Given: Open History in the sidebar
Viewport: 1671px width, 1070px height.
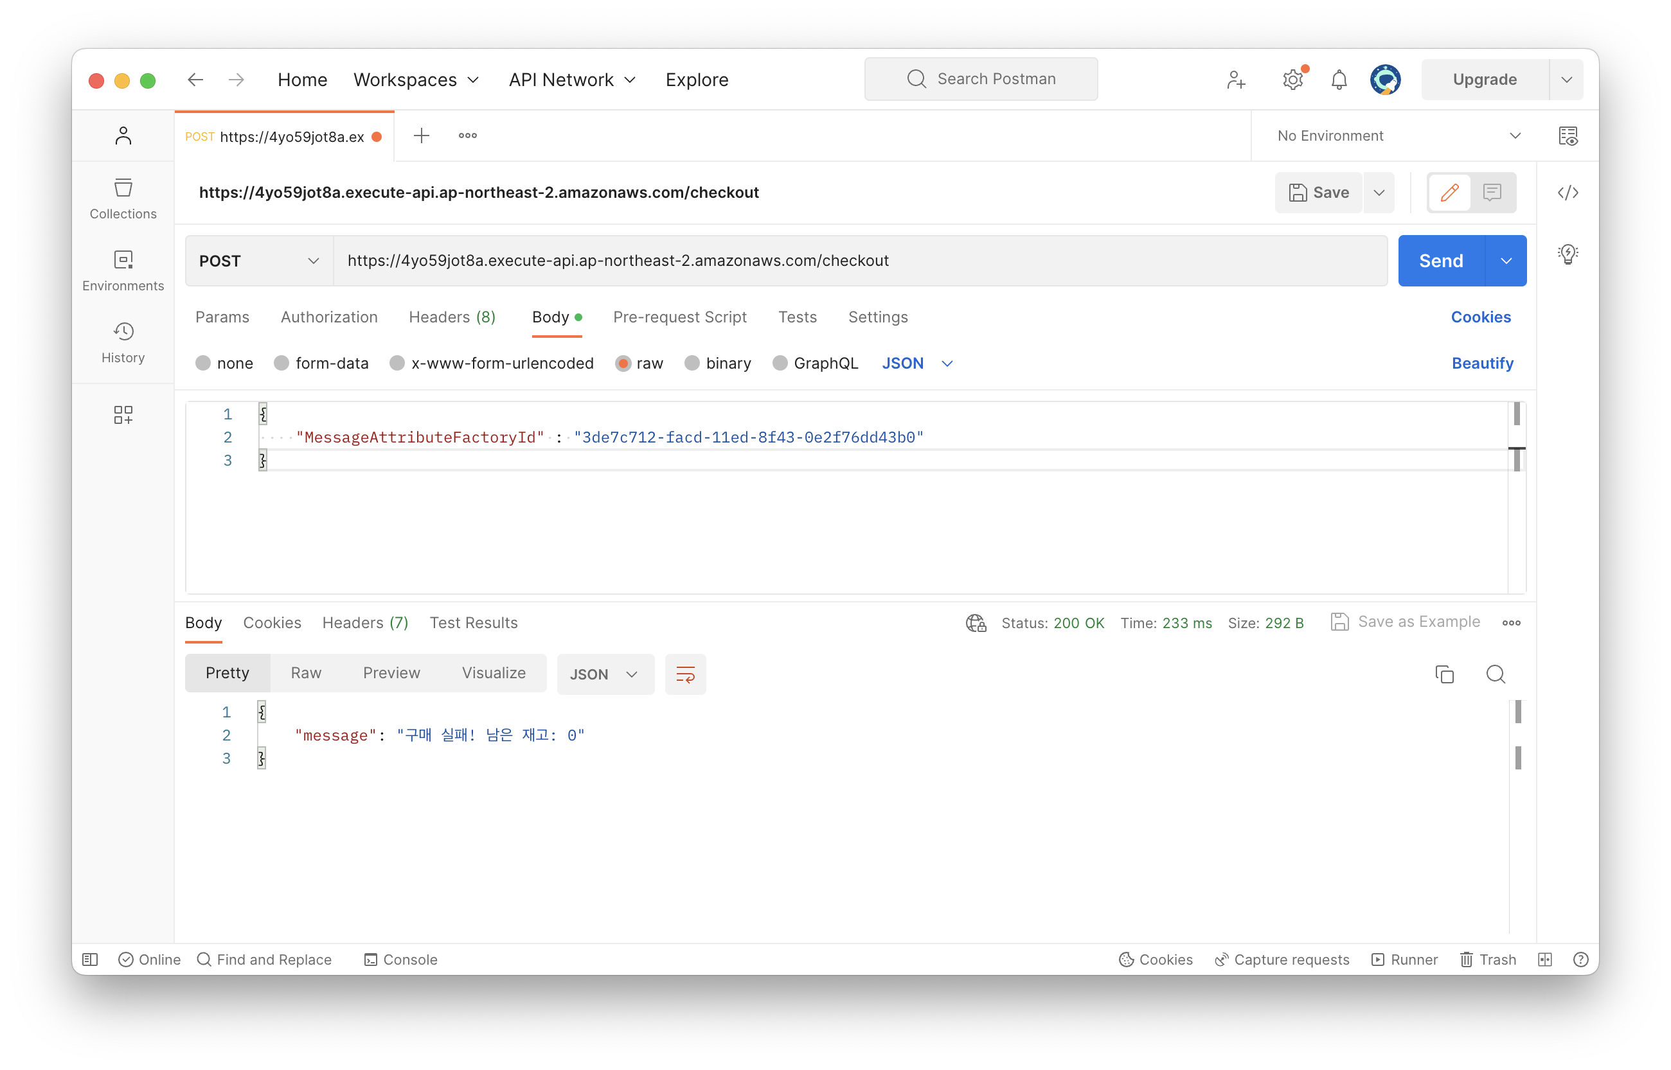Looking at the screenshot, I should tap(123, 342).
